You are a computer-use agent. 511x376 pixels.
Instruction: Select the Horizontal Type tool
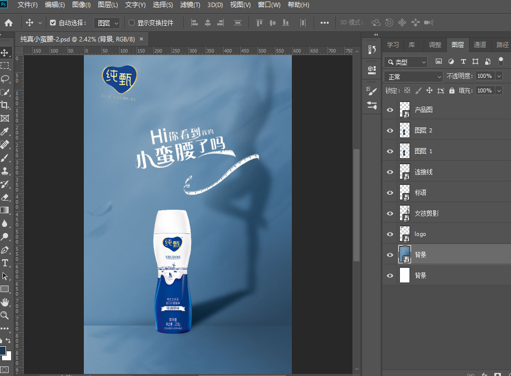point(5,263)
